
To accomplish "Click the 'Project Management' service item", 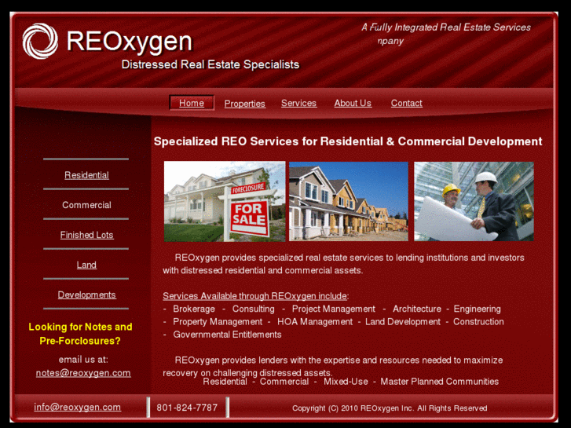I will click(x=334, y=309).
